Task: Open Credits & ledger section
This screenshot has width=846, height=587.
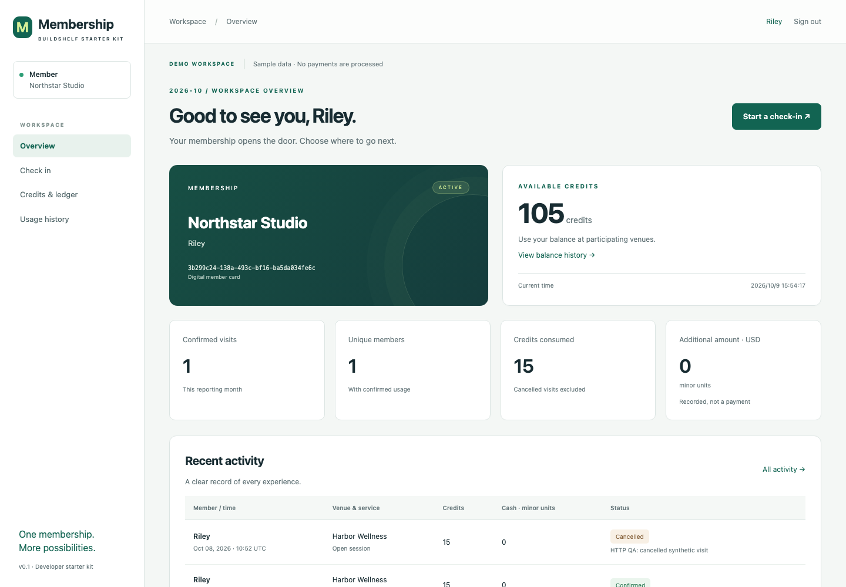Action: (72, 195)
